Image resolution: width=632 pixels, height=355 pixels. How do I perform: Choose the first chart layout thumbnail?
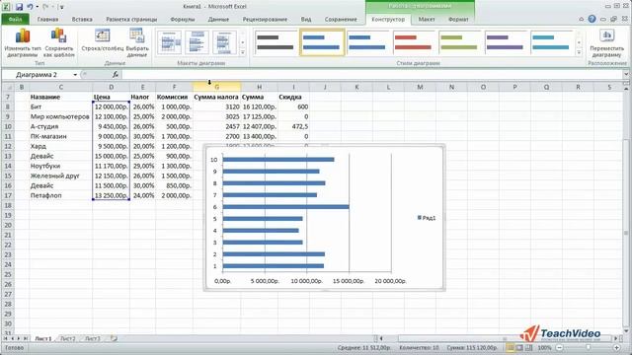point(170,42)
